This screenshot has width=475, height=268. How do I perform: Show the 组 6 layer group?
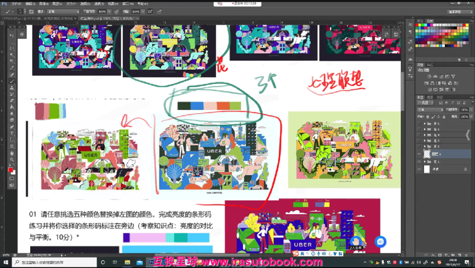[x=419, y=123]
